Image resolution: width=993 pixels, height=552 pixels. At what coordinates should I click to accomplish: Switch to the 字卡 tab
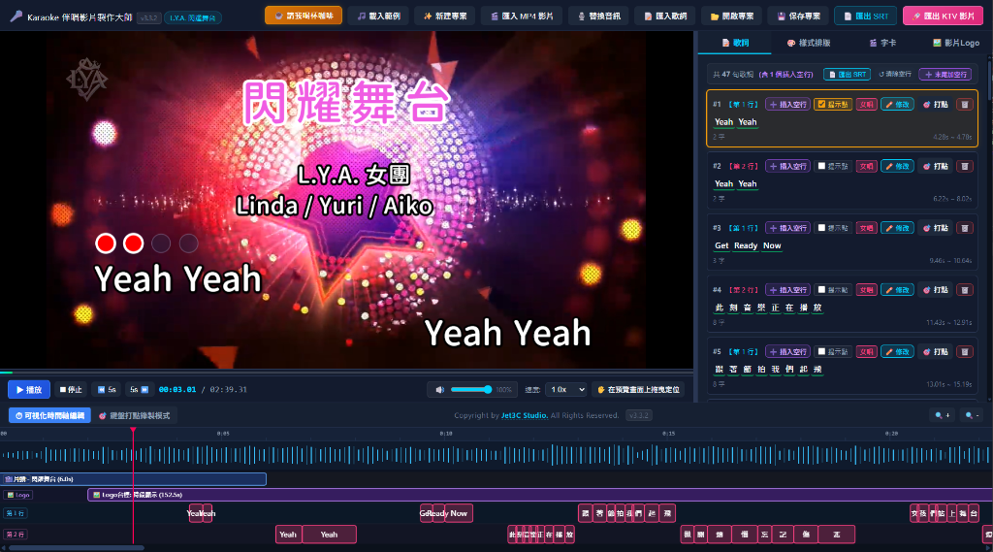[882, 43]
